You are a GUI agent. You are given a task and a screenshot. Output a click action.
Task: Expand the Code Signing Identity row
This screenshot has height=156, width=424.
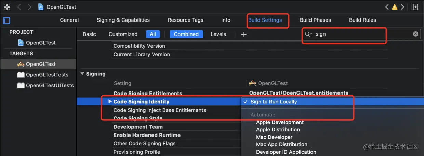pyautogui.click(x=110, y=101)
